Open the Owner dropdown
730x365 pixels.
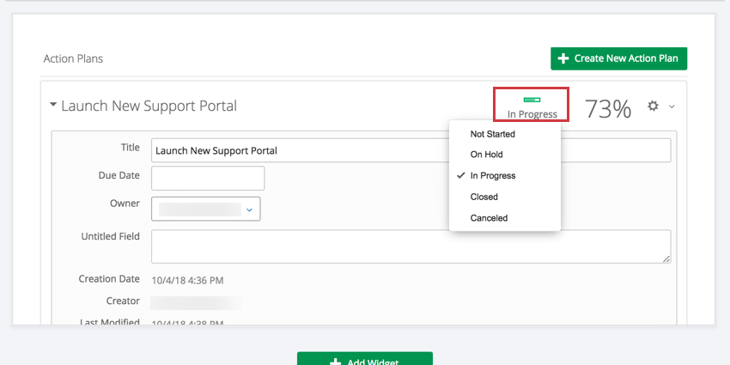[x=206, y=209]
